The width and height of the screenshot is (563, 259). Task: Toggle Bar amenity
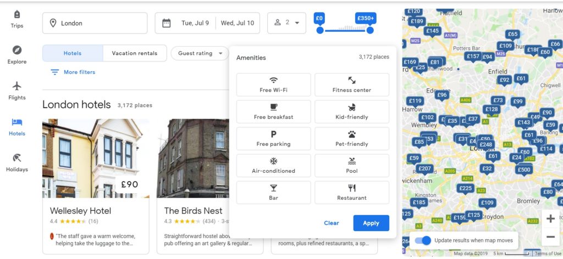pyautogui.click(x=274, y=193)
